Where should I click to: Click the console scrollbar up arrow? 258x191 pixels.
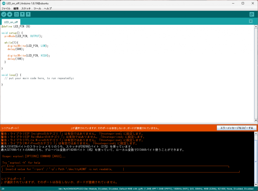pyautogui.click(x=256, y=133)
